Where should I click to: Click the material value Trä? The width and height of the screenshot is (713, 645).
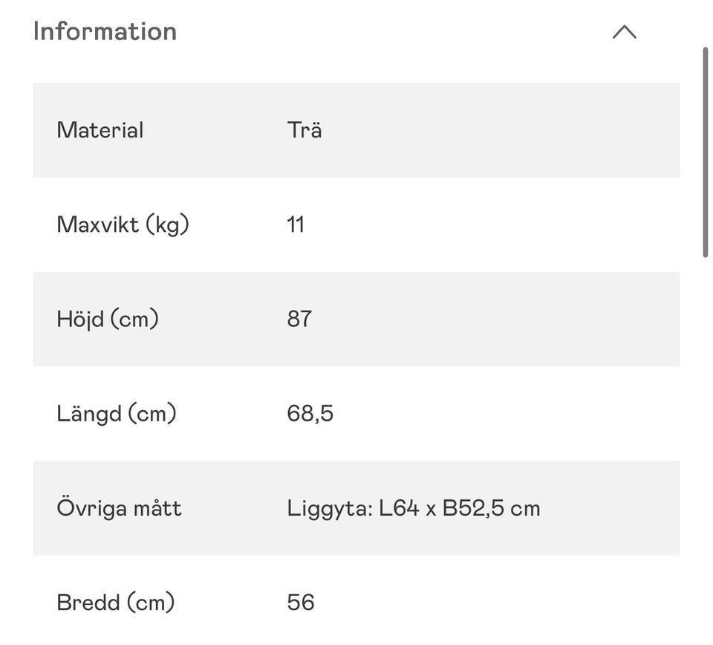304,131
